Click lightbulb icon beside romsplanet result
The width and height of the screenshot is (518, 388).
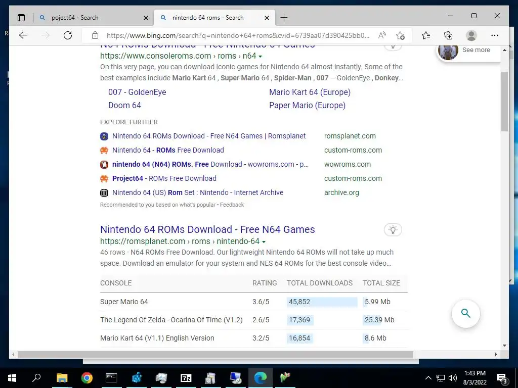click(x=393, y=230)
